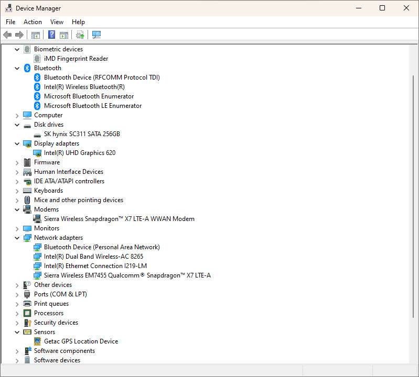Image resolution: width=419 pixels, height=377 pixels.
Task: Click the Show/Hide Console Tree toolbar icon
Action: pyautogui.click(x=36, y=35)
